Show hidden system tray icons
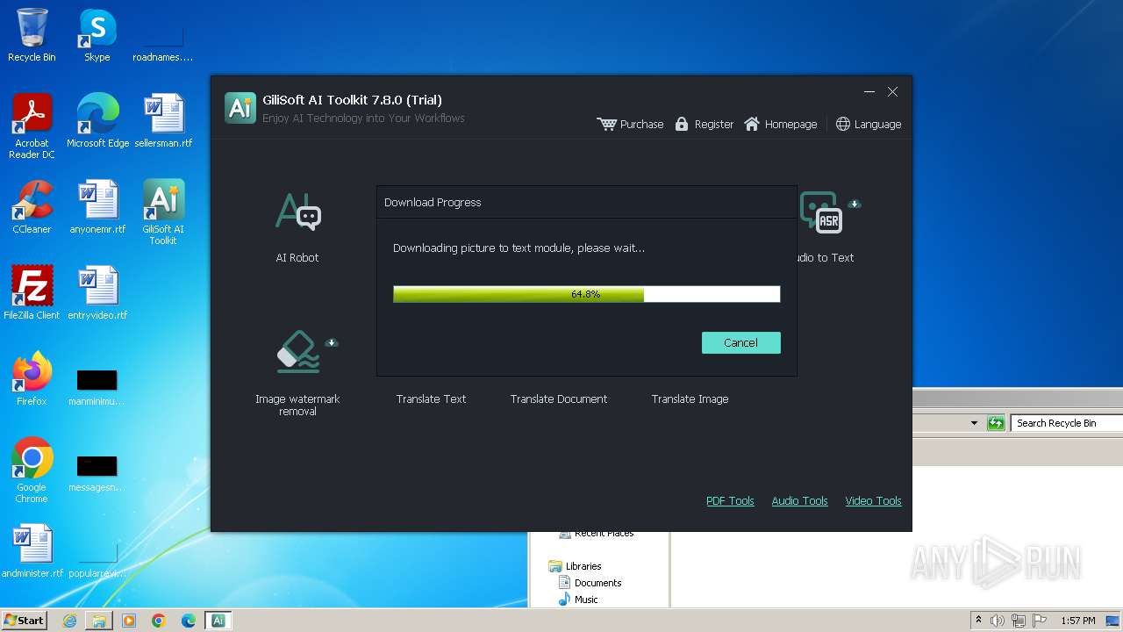 click(978, 621)
